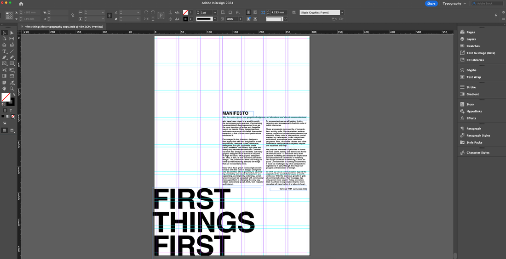This screenshot has height=259, width=506.
Task: Open stroke weight dropdown next to 1 pt
Action: coord(215,12)
